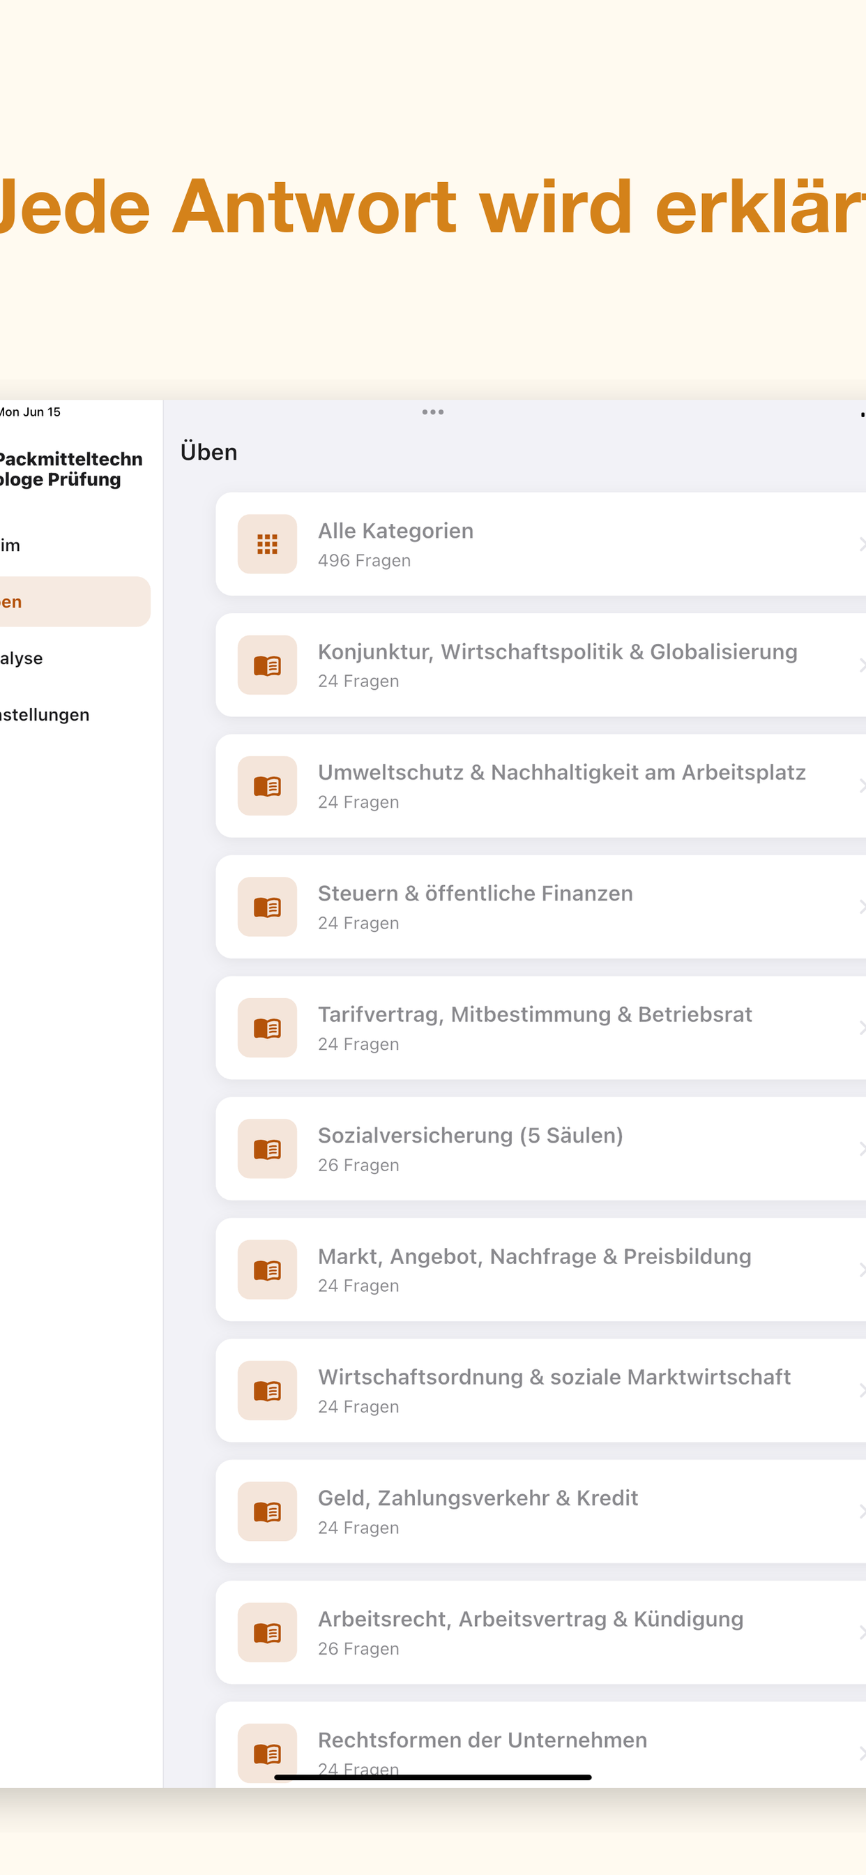Open Alle Kategorien with 496 Fragen
Image resolution: width=866 pixels, height=1875 pixels.
[540, 543]
